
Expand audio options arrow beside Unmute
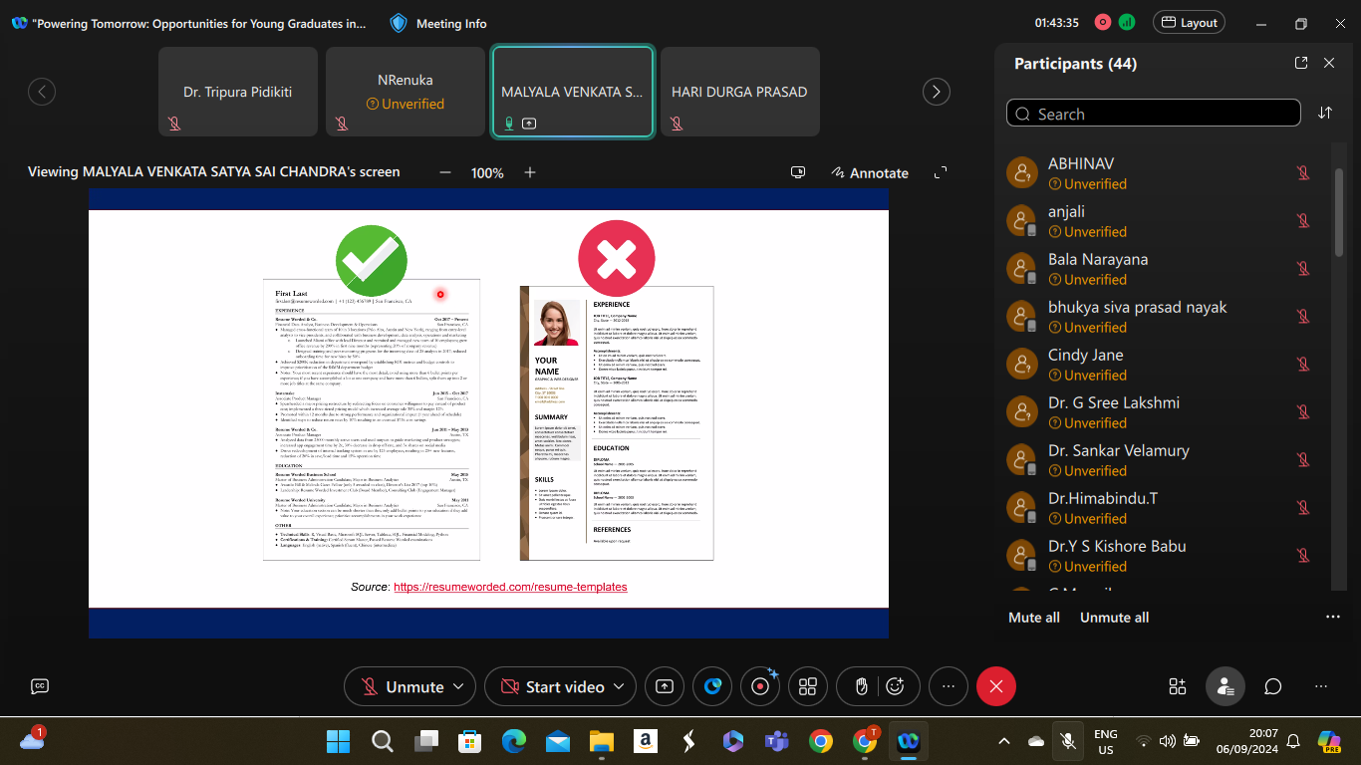click(x=458, y=686)
